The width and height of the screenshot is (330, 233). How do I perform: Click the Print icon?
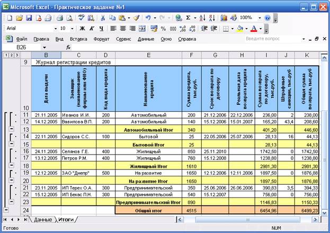pyautogui.click(x=60, y=18)
